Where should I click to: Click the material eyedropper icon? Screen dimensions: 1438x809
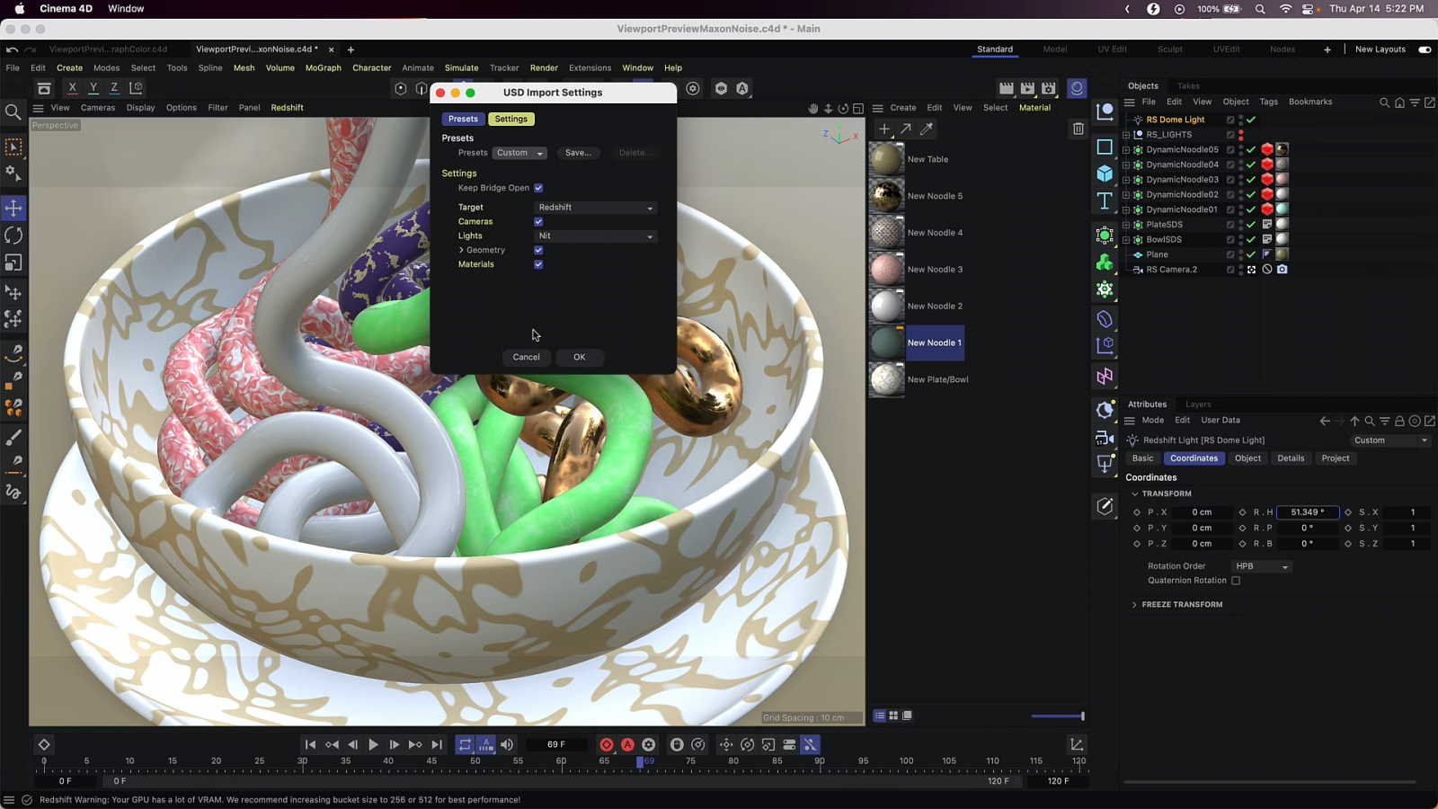[x=927, y=129]
